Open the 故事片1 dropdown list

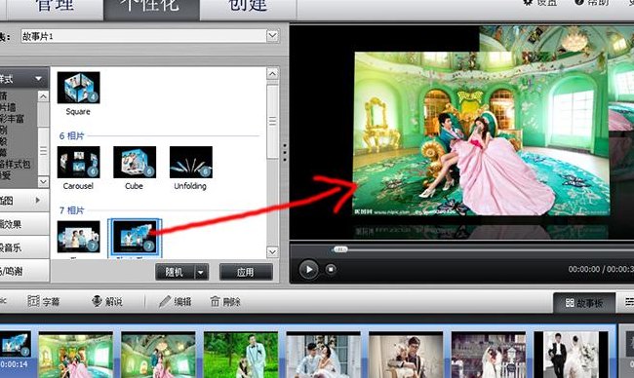272,36
